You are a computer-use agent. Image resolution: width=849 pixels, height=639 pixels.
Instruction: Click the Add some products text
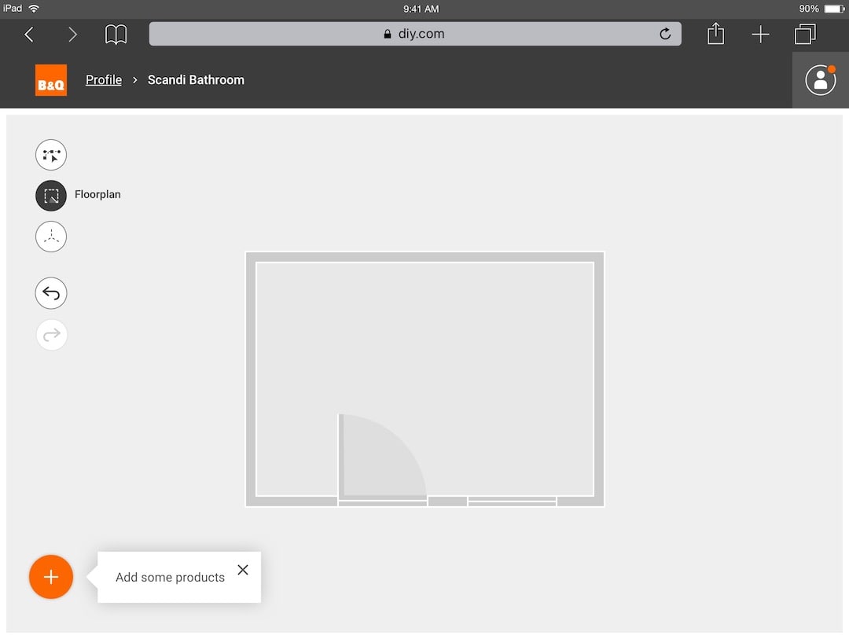pos(170,577)
